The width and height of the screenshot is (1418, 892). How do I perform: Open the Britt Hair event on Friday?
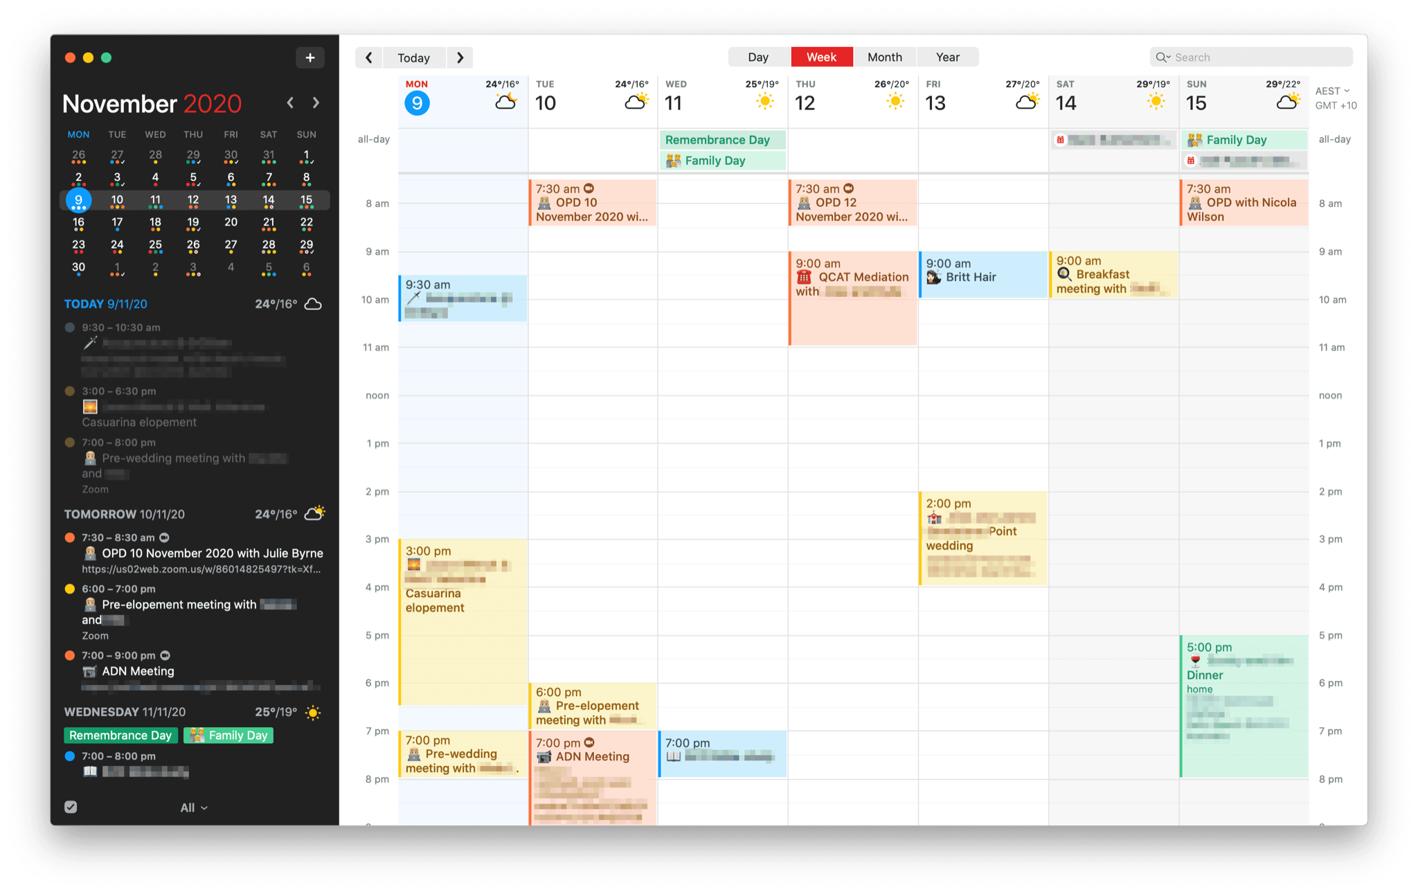pyautogui.click(x=982, y=274)
